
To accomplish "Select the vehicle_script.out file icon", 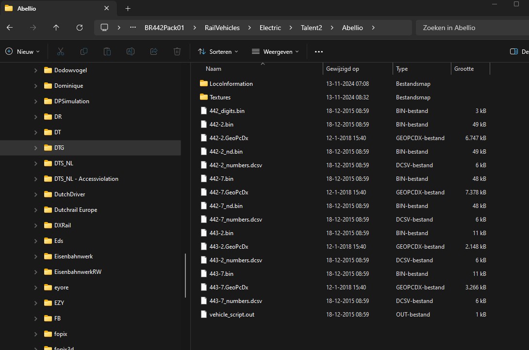I will click(203, 314).
